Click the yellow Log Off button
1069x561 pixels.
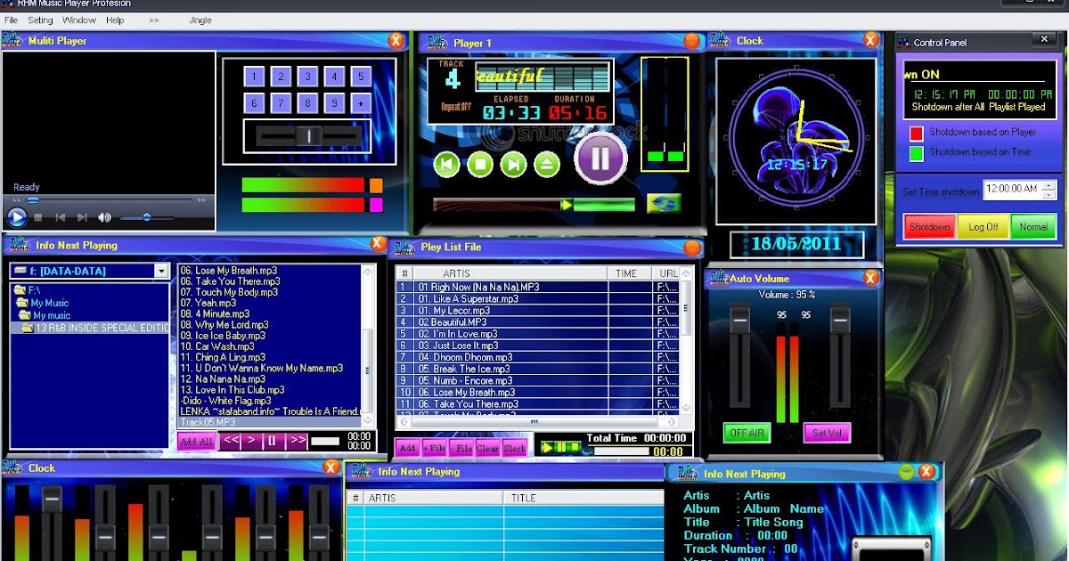click(x=983, y=227)
